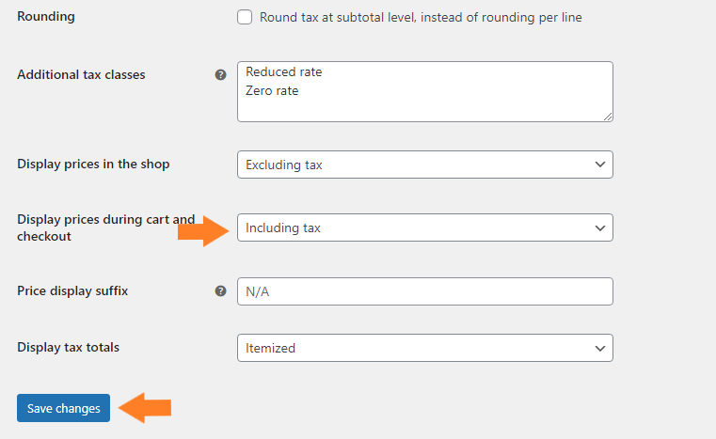Click help icon beside Additional tax classes
The image size is (716, 439).
[220, 74]
